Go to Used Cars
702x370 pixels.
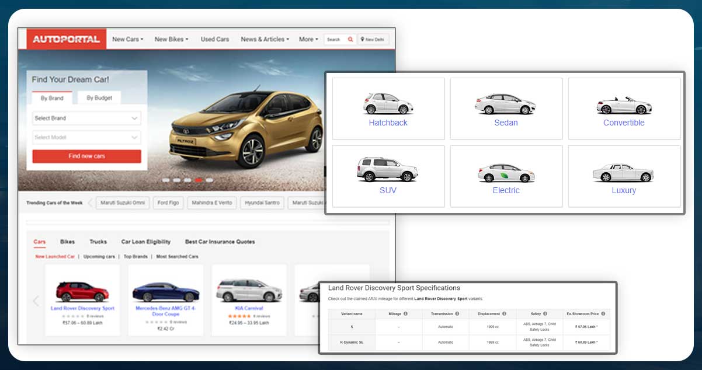[x=215, y=39]
